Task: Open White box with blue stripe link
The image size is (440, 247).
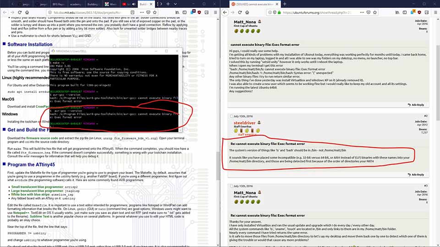Action: [x=30, y=194]
